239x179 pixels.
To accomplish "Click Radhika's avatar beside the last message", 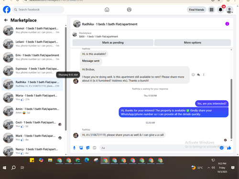I will (76, 135).
